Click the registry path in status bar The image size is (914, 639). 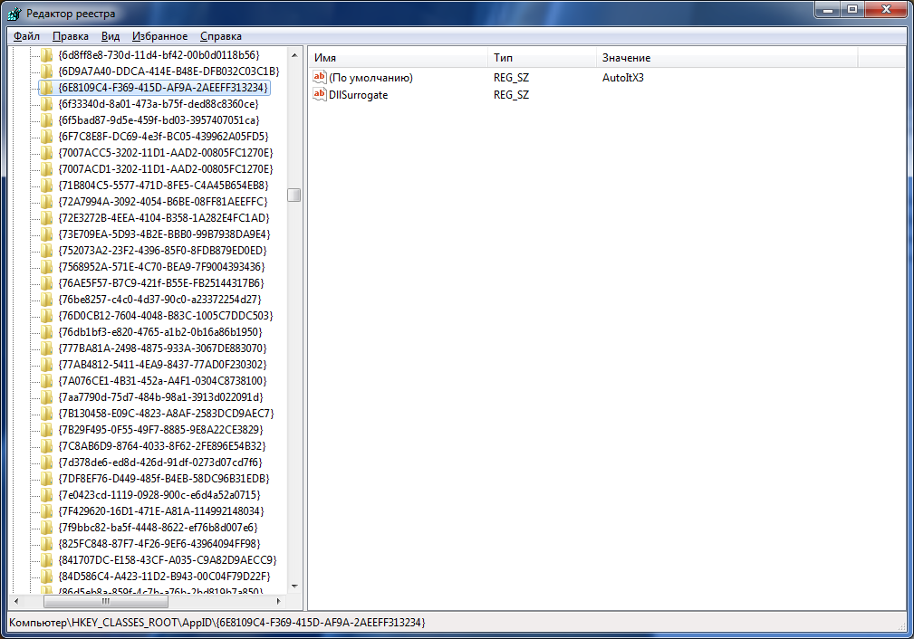point(216,623)
